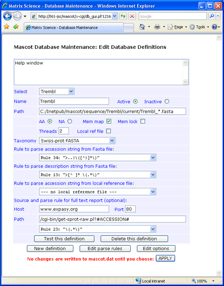Click the Threads number field
224x286 pixels.
(63, 131)
